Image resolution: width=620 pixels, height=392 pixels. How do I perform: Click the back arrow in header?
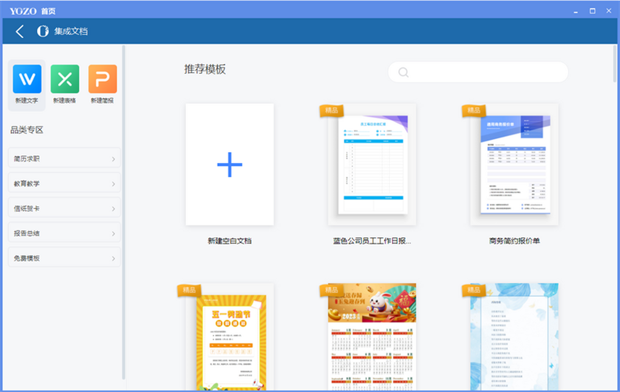pos(20,32)
